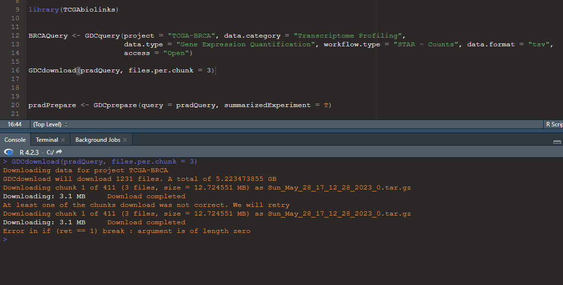
Task: Open the chevron next to (Top Level)
Action: [x=66, y=124]
